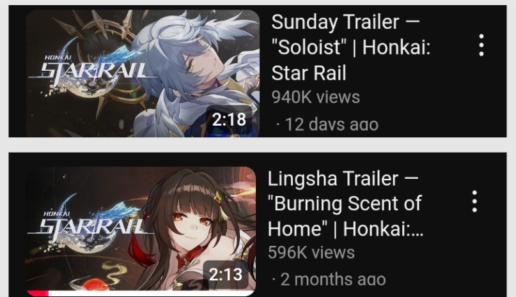Screen dimensions: 516x297
Task: Open the Lingsha "Burning Scent of Home" title
Action: pos(345,204)
